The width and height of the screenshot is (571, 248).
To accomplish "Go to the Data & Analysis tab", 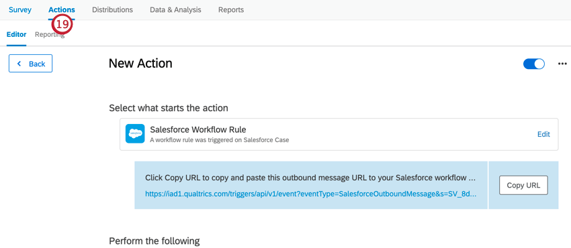I will pos(175,10).
